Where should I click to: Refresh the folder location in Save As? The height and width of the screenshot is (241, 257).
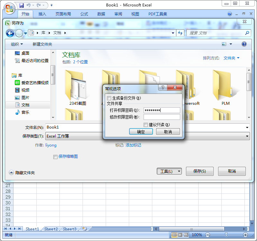180,33
